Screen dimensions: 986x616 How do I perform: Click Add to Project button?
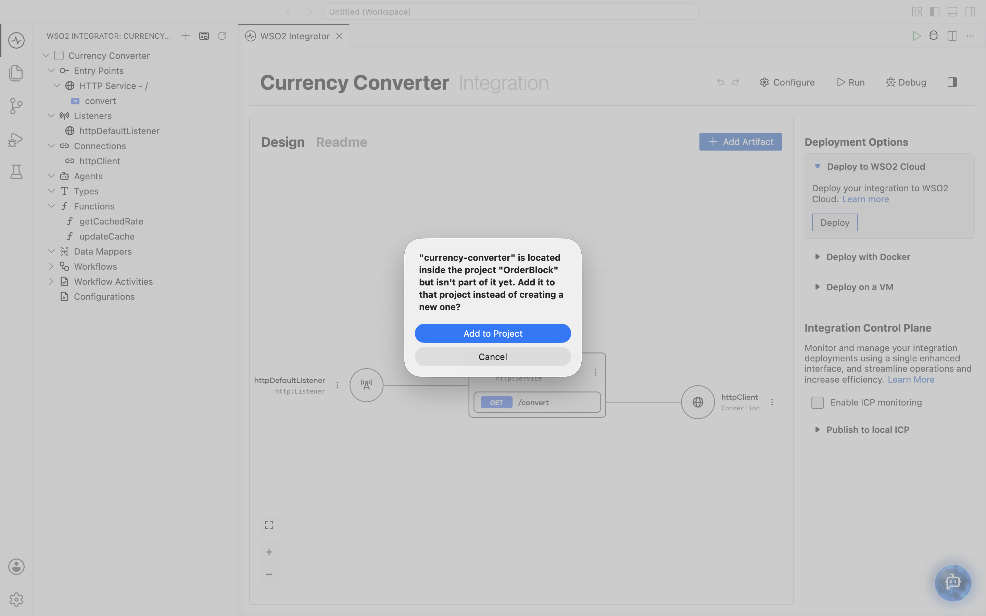click(493, 333)
